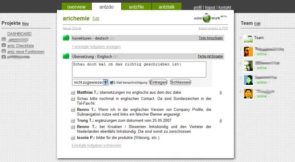Check leonie P. bilder für die produkte task
The width and height of the screenshot is (295, 162).
[x=73, y=138]
